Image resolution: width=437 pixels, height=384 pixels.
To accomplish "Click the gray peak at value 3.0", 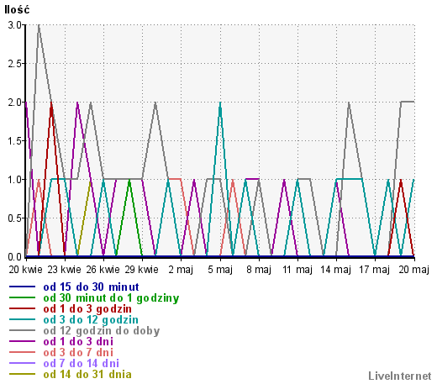I will (x=39, y=26).
